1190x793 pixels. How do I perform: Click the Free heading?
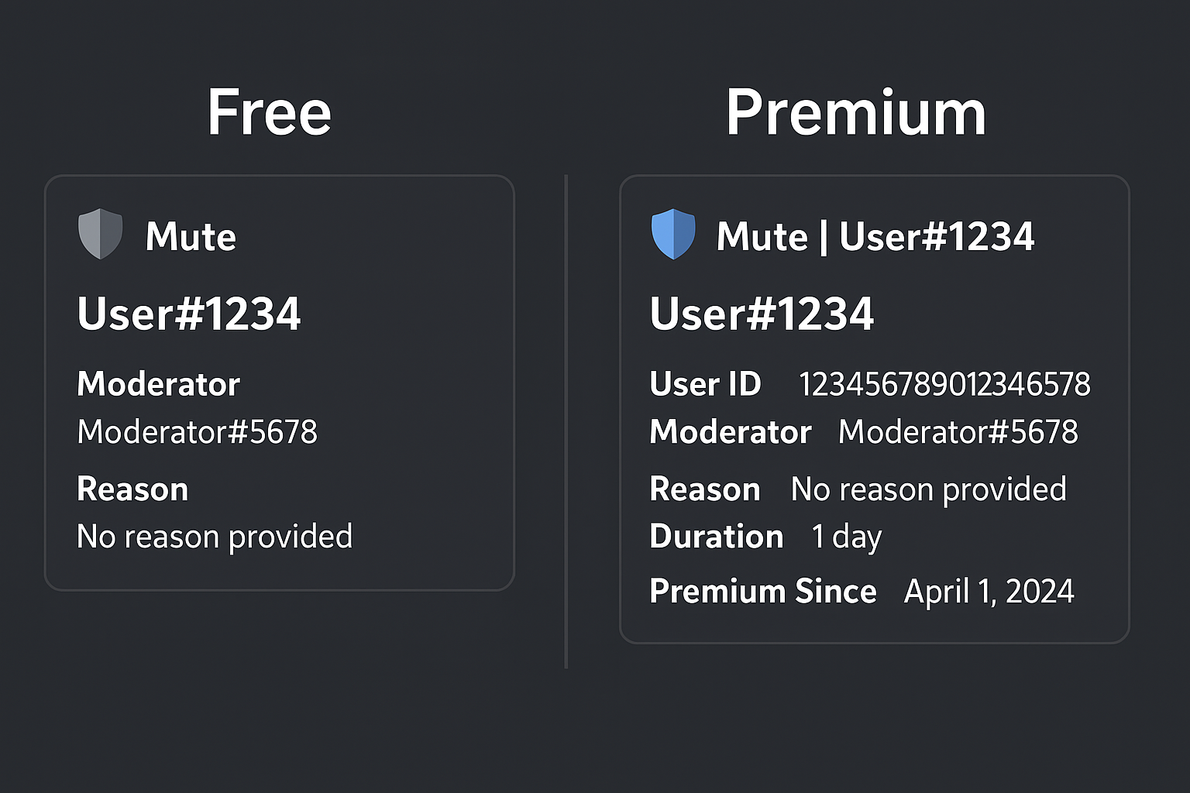point(269,113)
